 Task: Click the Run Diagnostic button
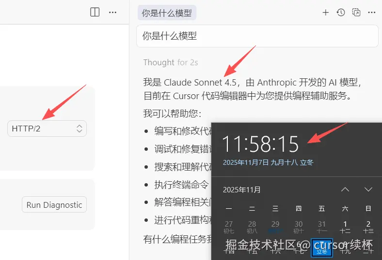click(54, 204)
